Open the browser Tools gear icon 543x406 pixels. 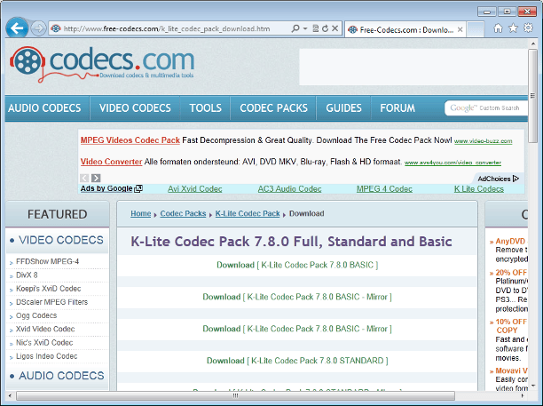pos(528,28)
